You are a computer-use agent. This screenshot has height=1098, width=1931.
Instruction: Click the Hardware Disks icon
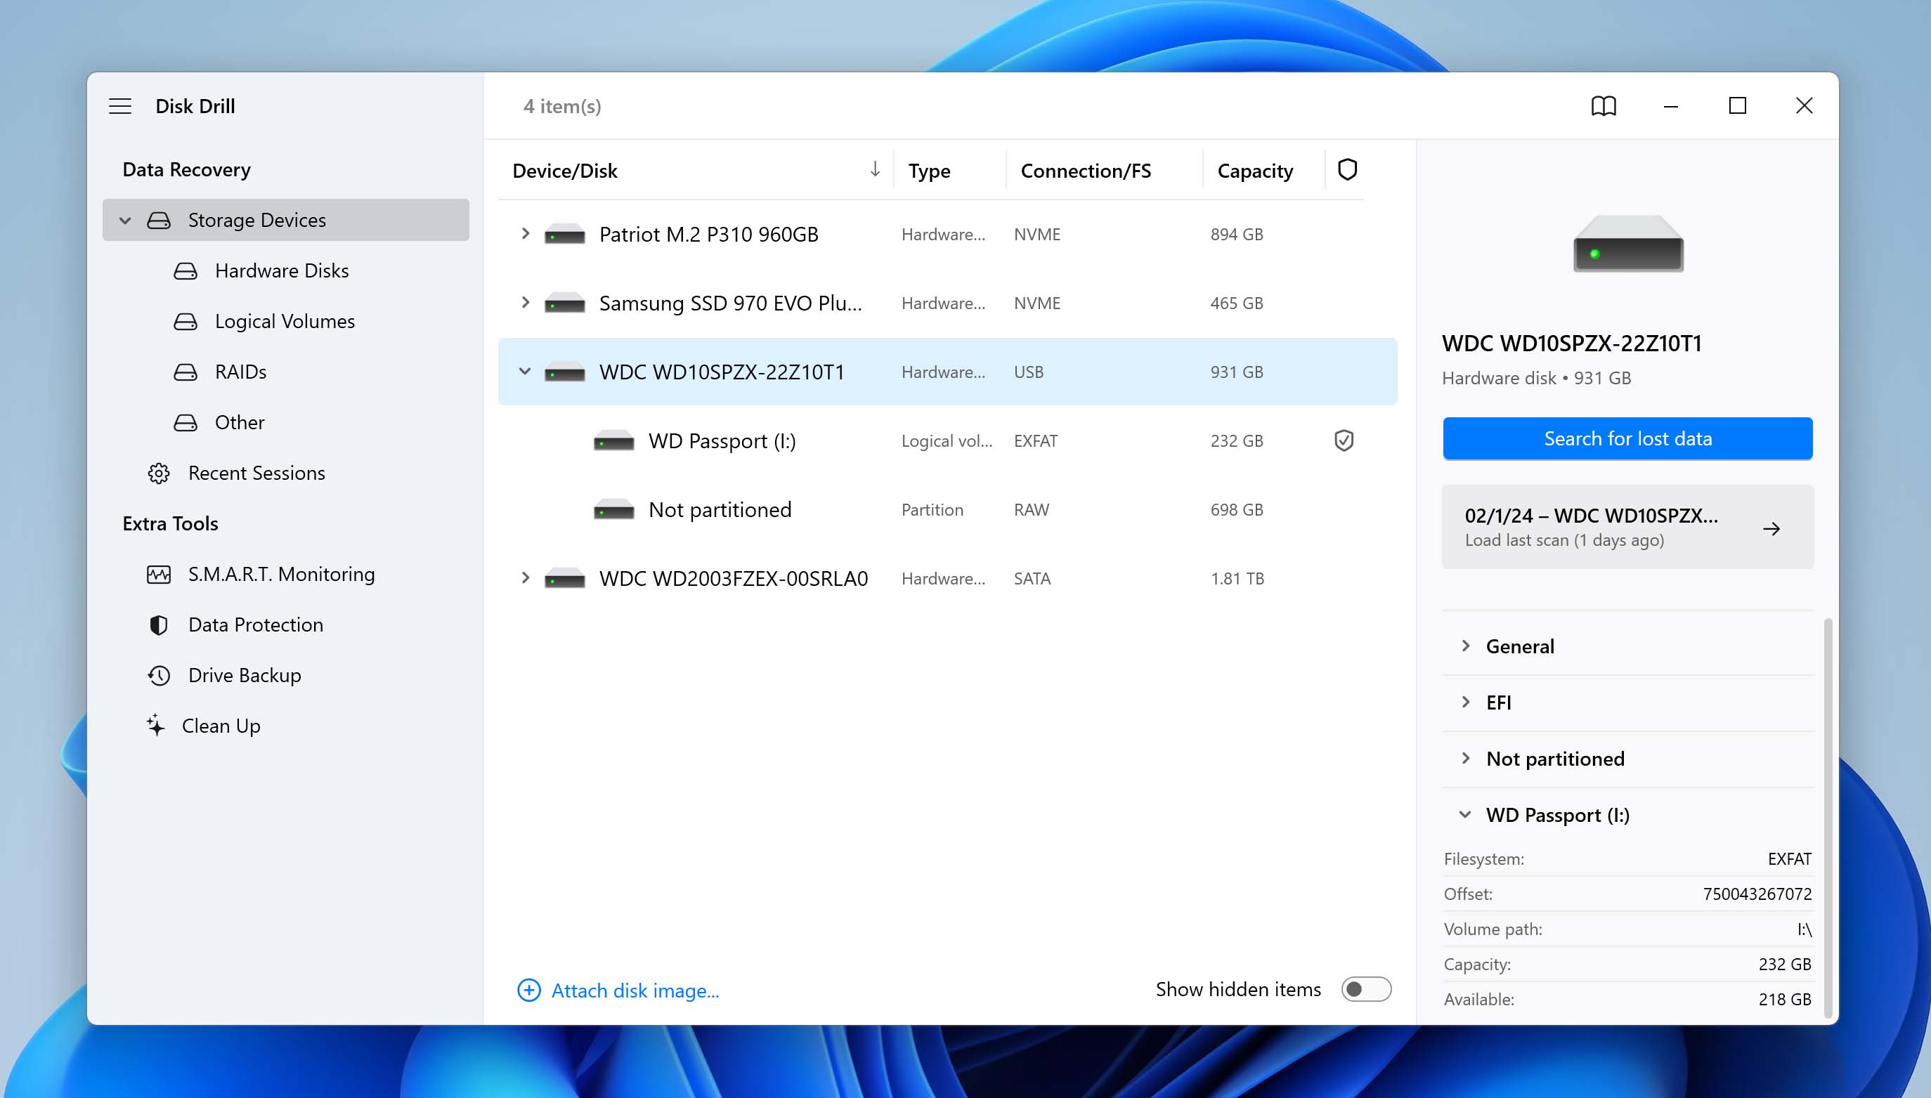coord(186,270)
